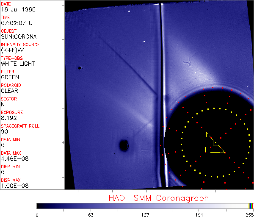Click the small dark spot in the upper left of the image
Screen dimensions: 254x217
(x=80, y=68)
